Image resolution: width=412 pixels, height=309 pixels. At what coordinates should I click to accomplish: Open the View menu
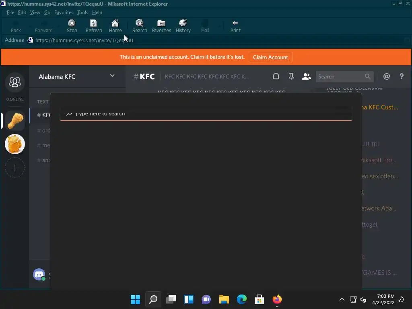point(35,12)
